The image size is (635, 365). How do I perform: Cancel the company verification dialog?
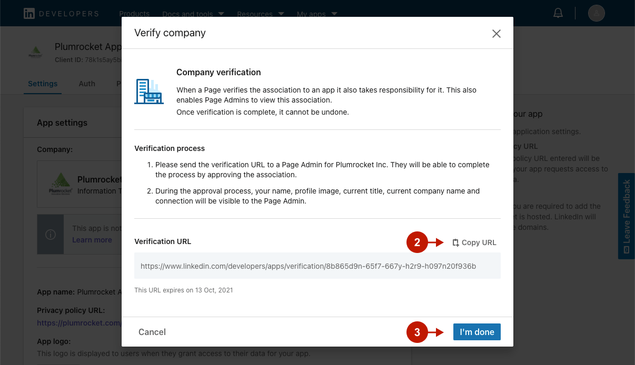pyautogui.click(x=152, y=332)
